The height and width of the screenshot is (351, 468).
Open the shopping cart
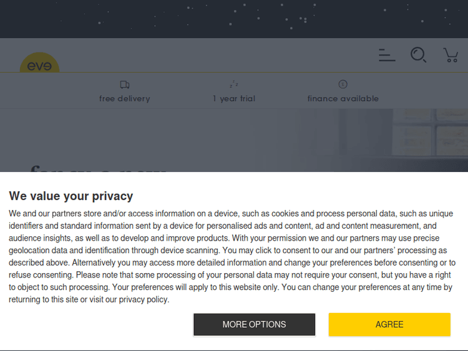click(451, 55)
